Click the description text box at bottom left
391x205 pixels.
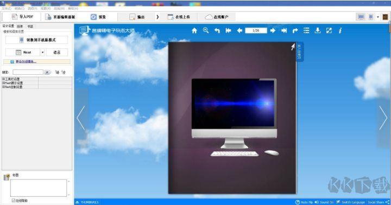tap(39, 188)
